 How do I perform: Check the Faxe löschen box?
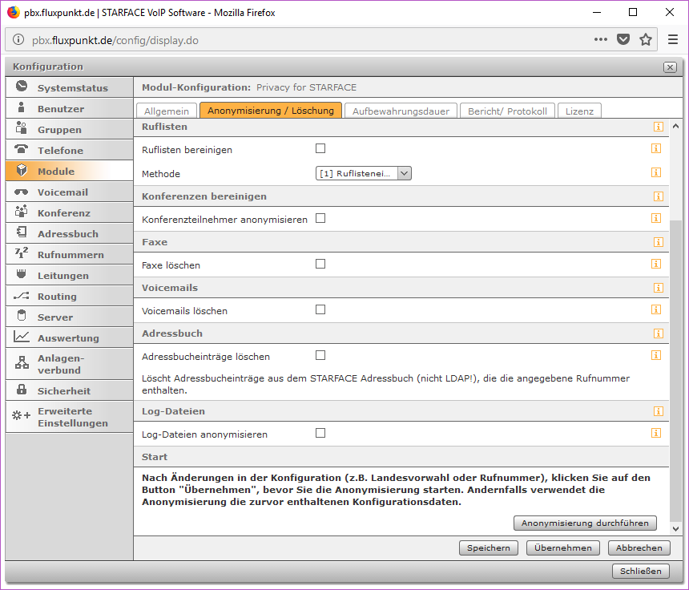point(320,264)
